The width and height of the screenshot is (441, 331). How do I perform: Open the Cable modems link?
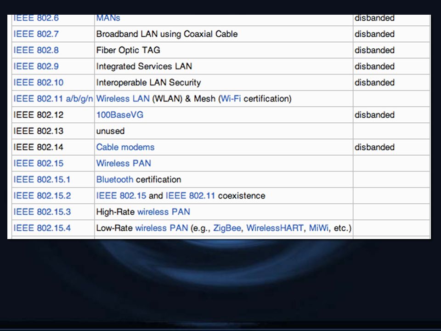(x=125, y=147)
